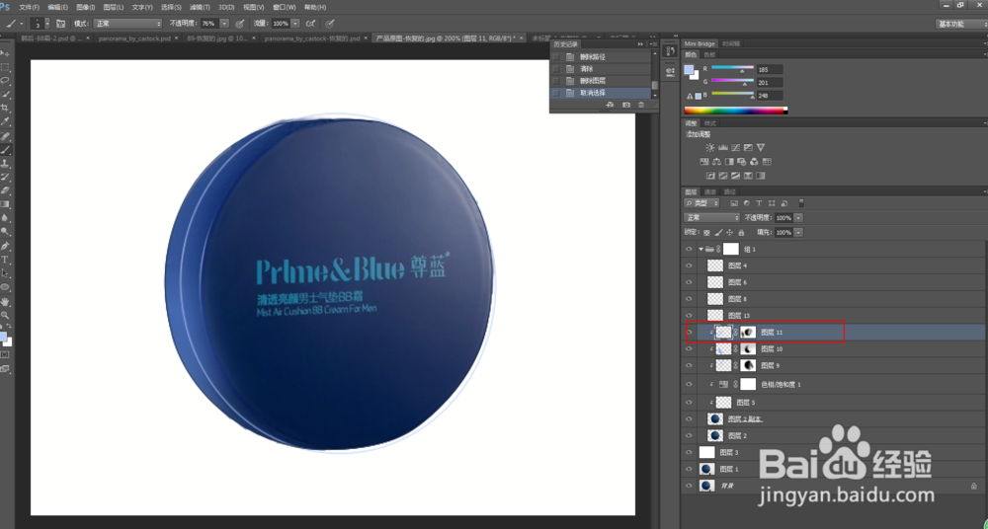Hide 图层 3 layer
The width and height of the screenshot is (988, 529).
[688, 452]
